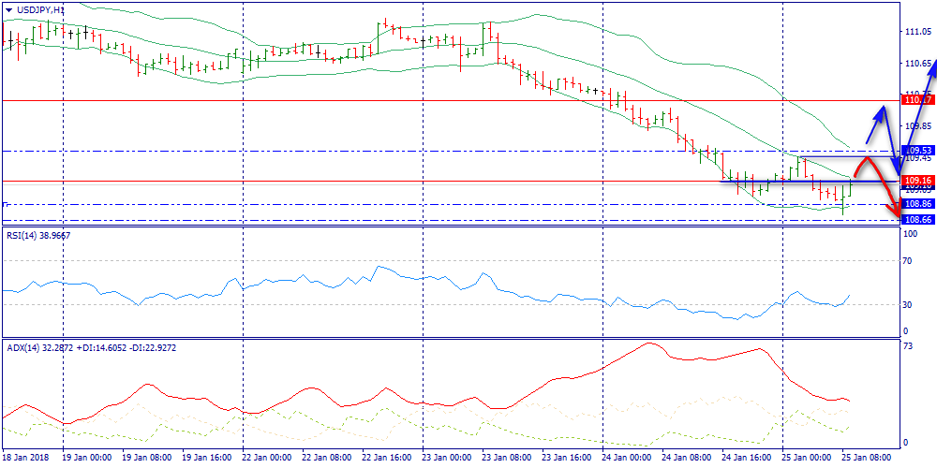Click the 19 Jan 00:00 time label

[x=85, y=458]
